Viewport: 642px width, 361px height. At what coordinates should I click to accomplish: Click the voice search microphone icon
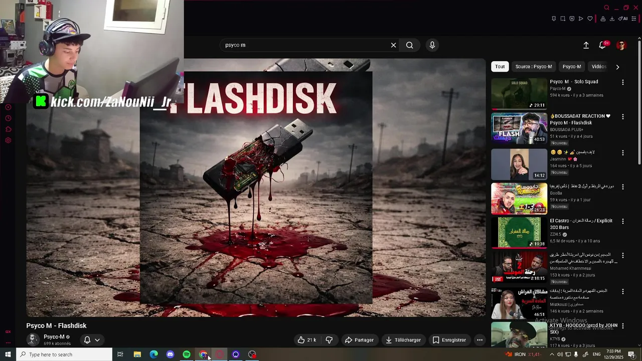[432, 45]
